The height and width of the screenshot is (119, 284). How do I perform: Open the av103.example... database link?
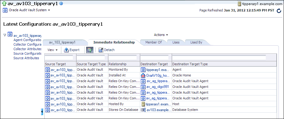(159, 110)
